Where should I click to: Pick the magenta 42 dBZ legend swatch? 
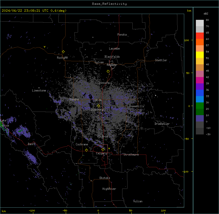pos(200,80)
